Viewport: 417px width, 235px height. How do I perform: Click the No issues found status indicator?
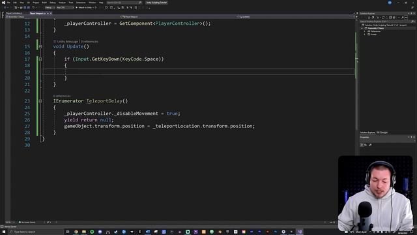[27, 222]
